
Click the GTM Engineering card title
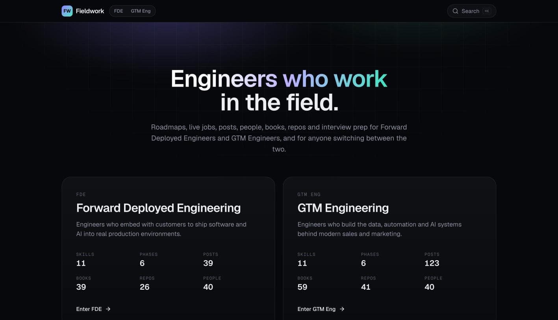tap(343, 208)
